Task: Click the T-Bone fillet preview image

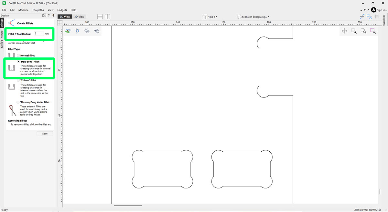Action: (12, 87)
